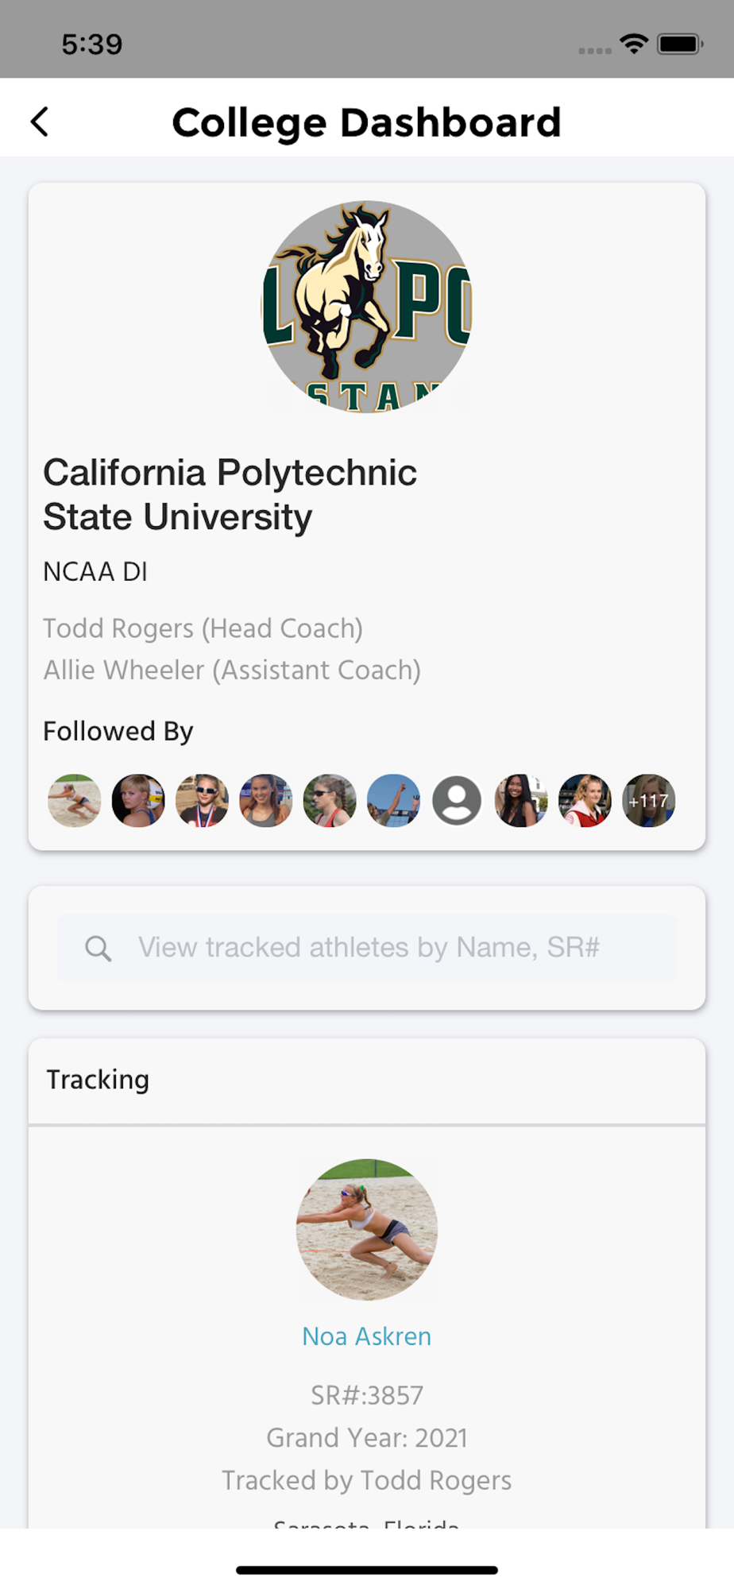Open the Cal Poly Mustangs logo

[367, 307]
